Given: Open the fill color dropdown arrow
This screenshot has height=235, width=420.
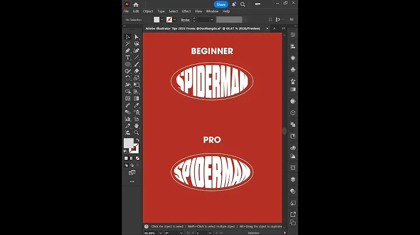Looking at the screenshot, I should [x=162, y=20].
